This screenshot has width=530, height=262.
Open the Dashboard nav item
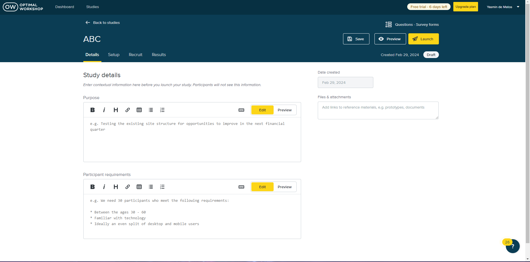tap(65, 7)
